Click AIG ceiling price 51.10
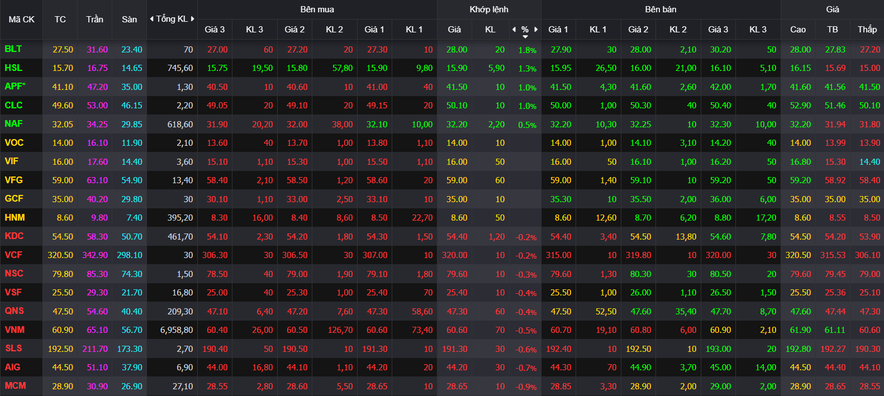The height and width of the screenshot is (396, 884). click(x=97, y=368)
